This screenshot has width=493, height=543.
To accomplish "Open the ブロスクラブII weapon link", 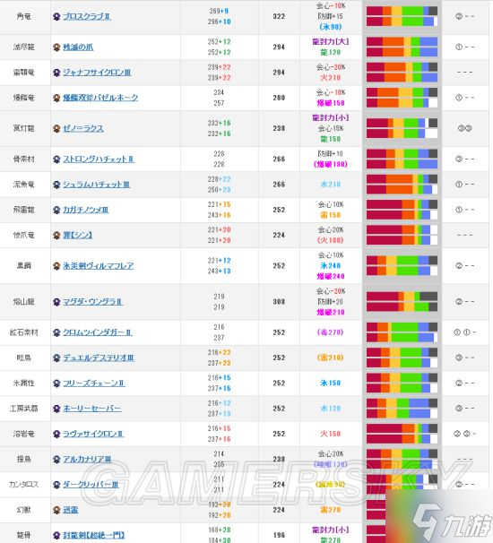I will pyautogui.click(x=87, y=16).
